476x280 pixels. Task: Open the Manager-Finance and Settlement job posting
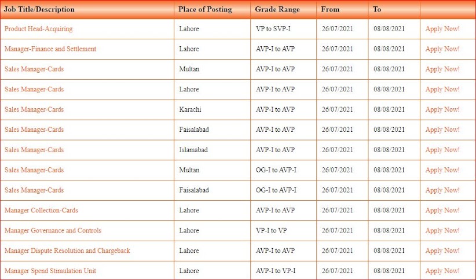click(50, 49)
